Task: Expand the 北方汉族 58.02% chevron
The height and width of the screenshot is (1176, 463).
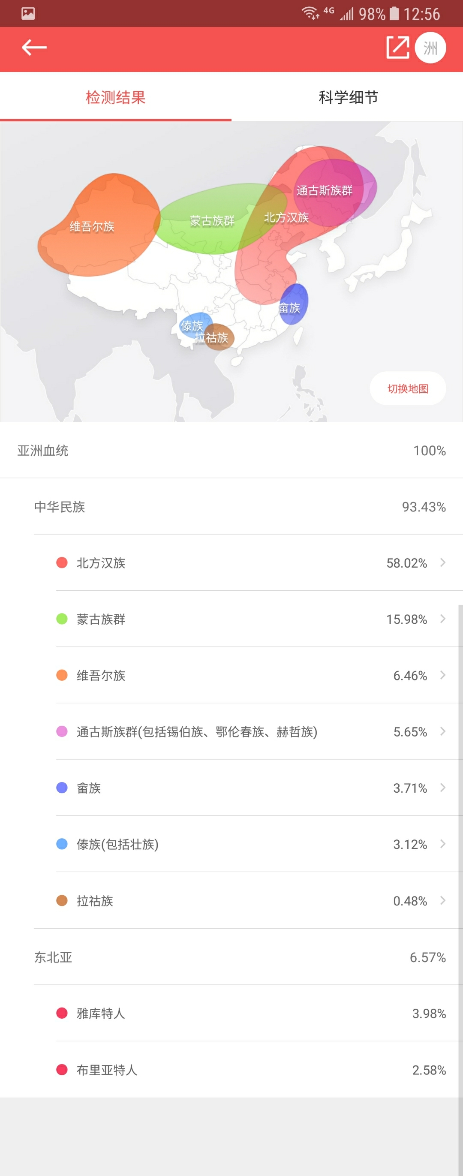Action: click(x=442, y=562)
